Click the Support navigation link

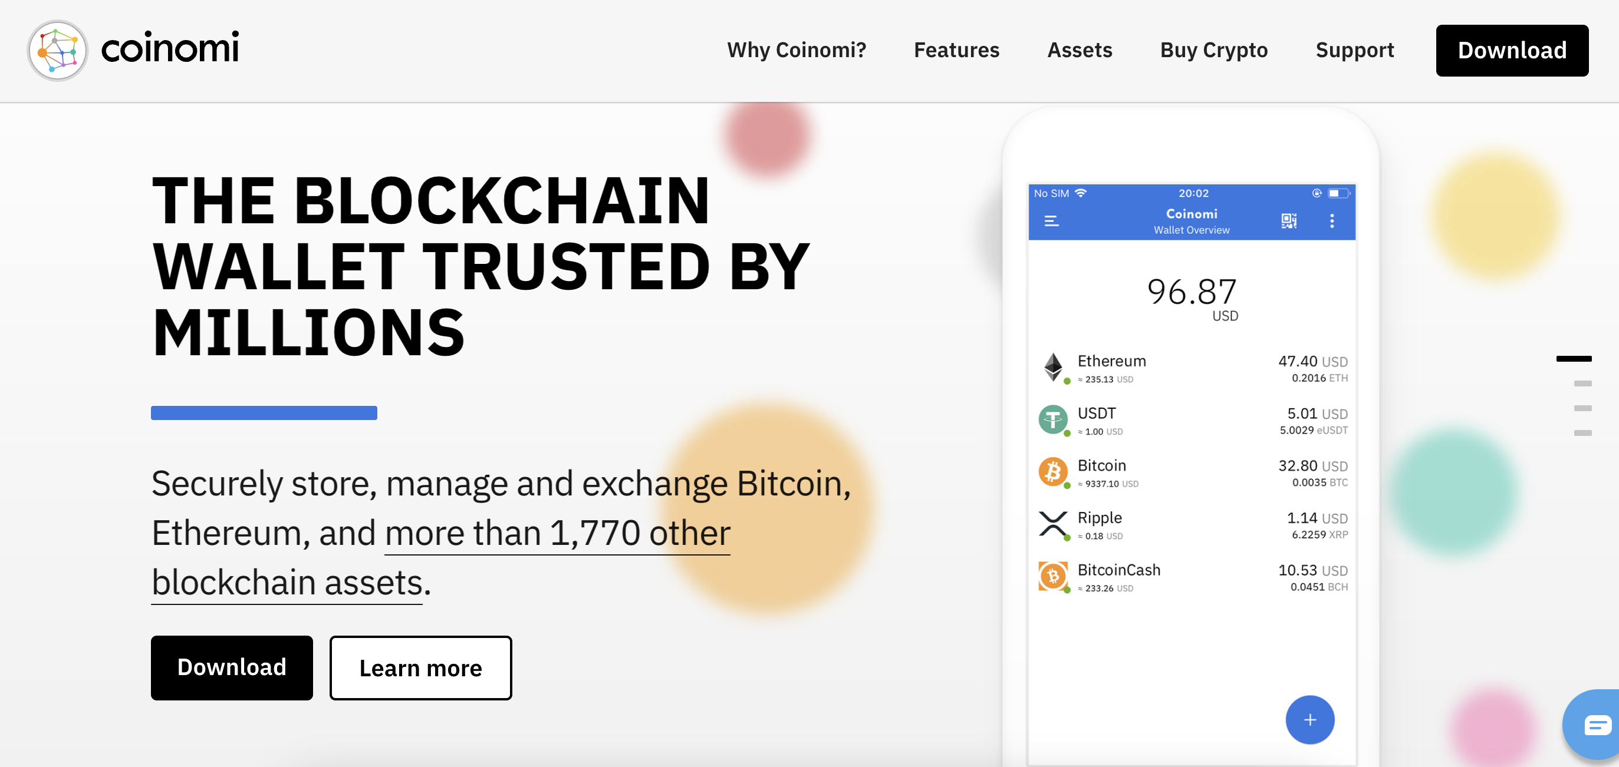(x=1354, y=50)
